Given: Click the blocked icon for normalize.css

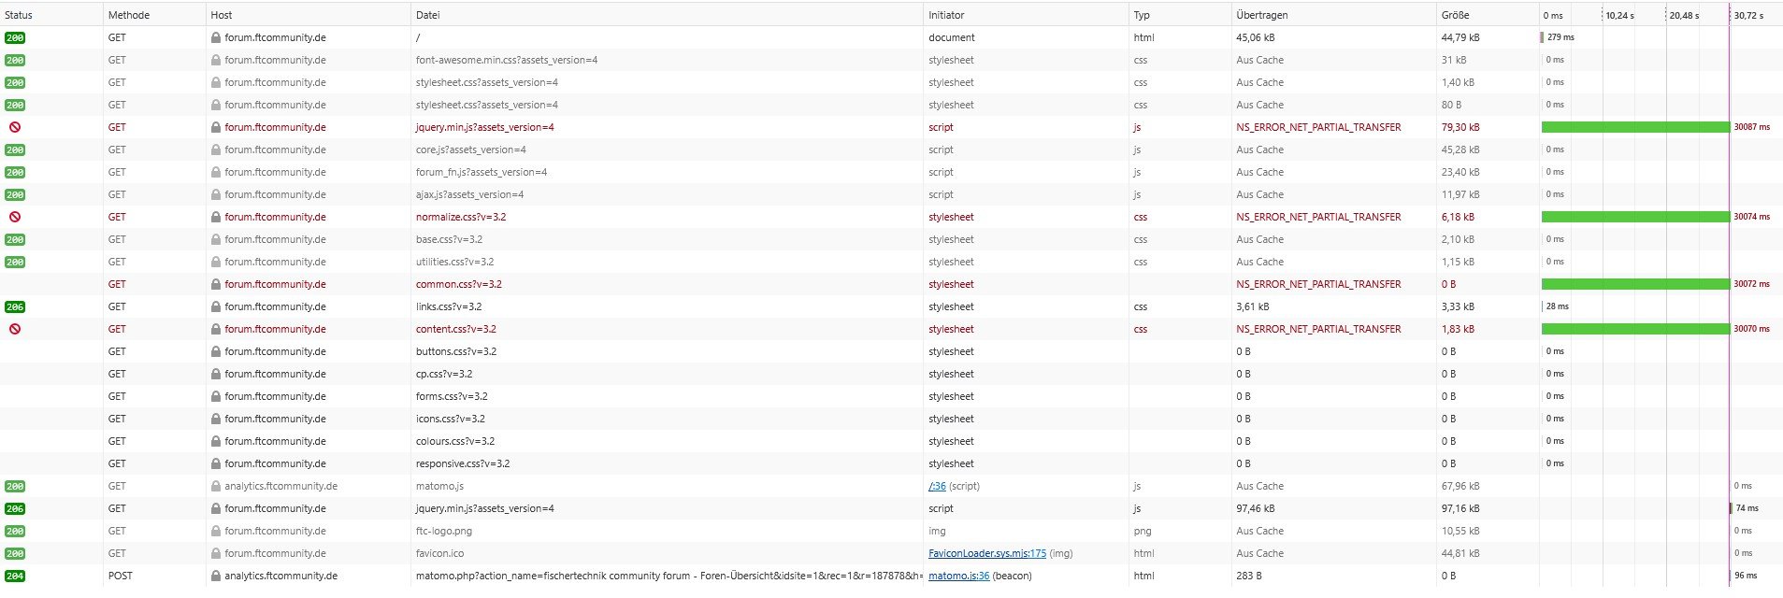Looking at the screenshot, I should [x=15, y=217].
